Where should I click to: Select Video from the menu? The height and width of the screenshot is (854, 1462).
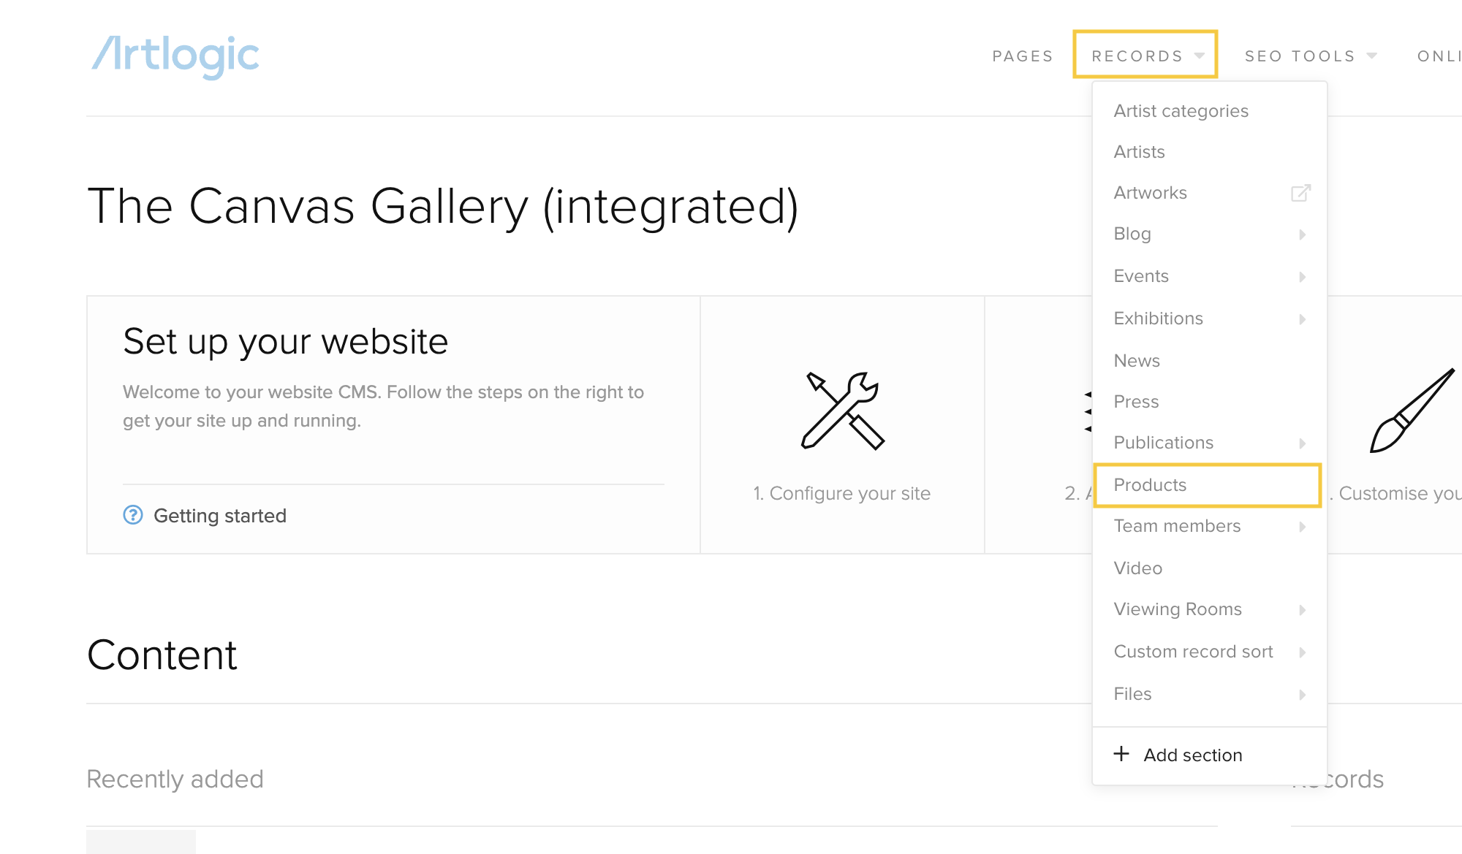[1210, 568]
